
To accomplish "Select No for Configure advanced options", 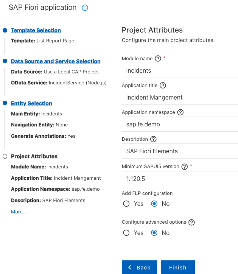I will click(154, 233).
